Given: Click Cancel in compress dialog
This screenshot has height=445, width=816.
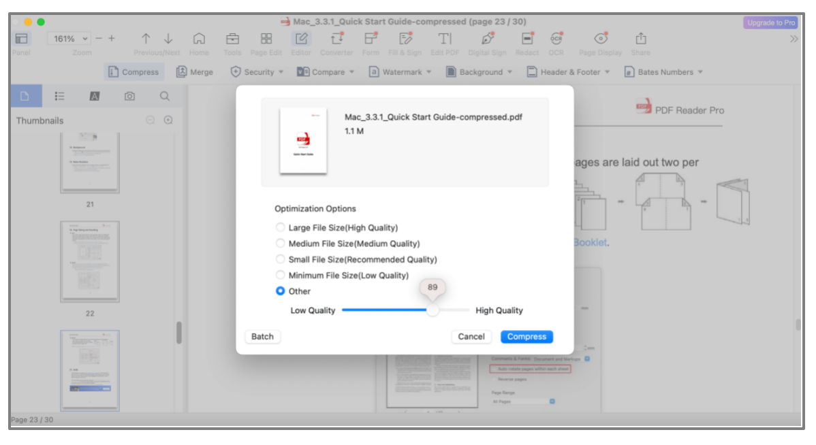Looking at the screenshot, I should (471, 336).
